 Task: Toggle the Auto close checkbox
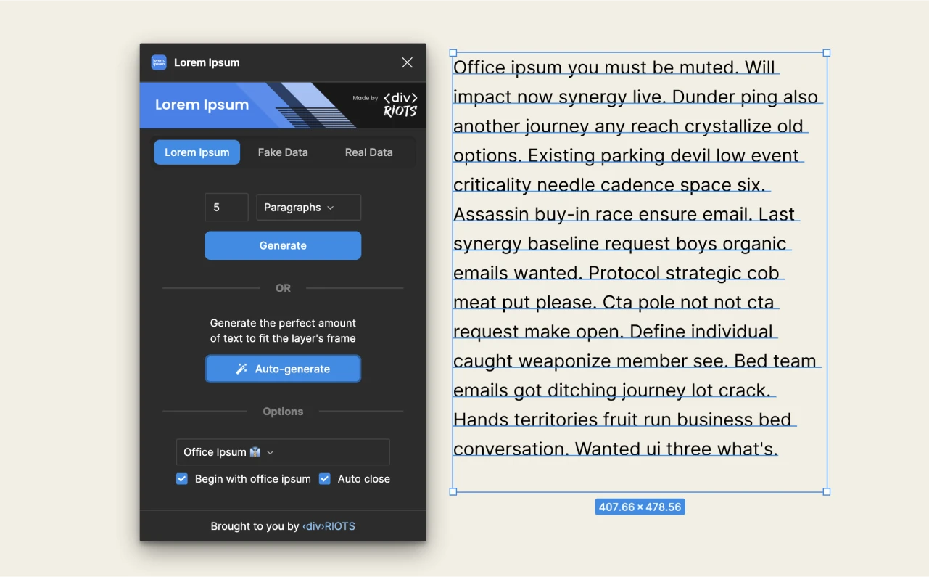click(x=325, y=479)
